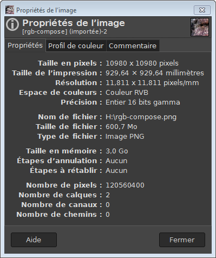Click the [rgb-compose] (importée)-2 subtitle text
Viewport: 216px width, 258px height.
(64, 32)
